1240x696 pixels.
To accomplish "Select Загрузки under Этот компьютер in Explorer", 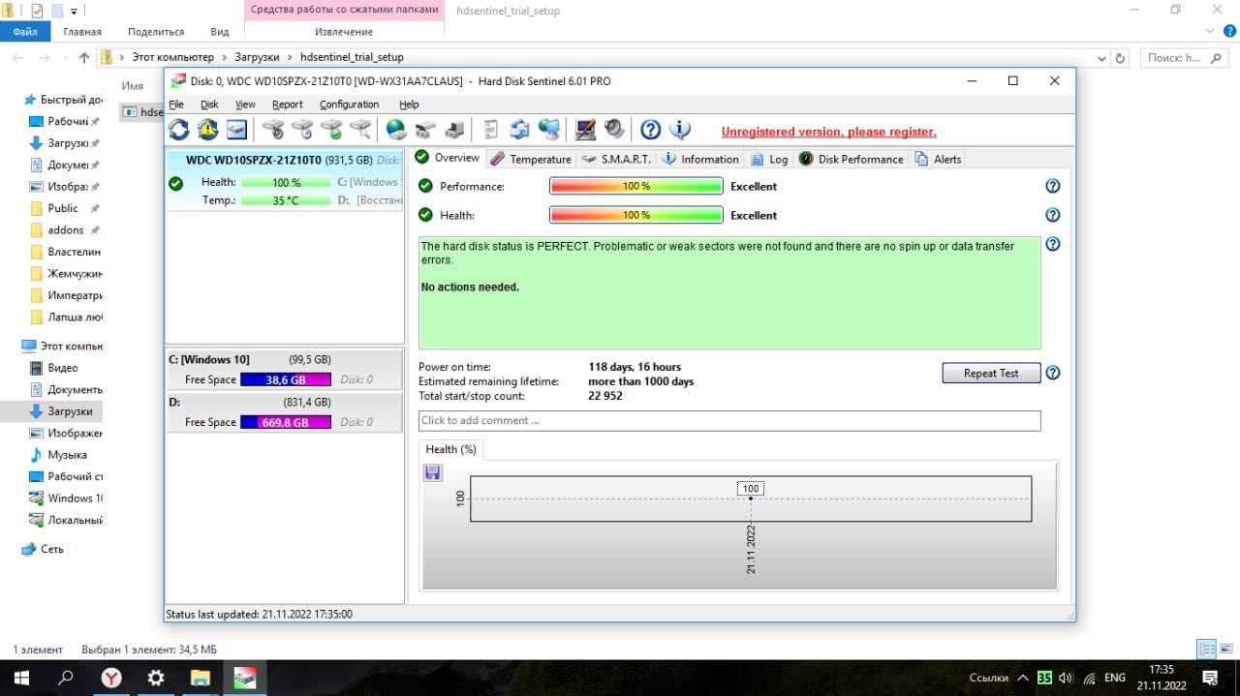I will [70, 411].
